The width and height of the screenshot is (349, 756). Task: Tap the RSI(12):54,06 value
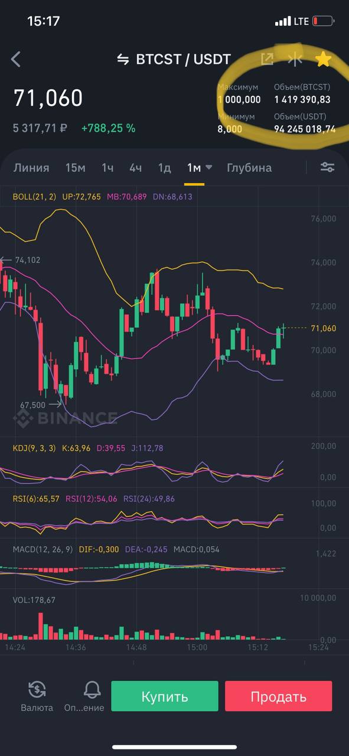91,499
